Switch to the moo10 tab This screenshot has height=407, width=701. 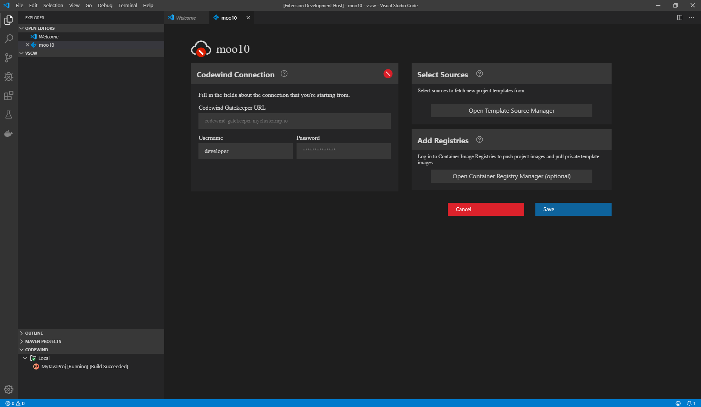pos(232,18)
